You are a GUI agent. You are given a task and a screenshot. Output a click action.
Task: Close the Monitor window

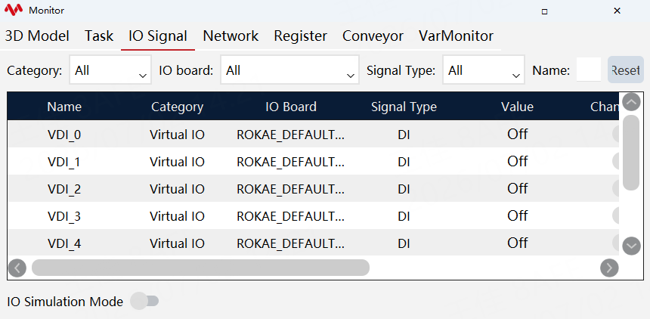click(x=617, y=11)
